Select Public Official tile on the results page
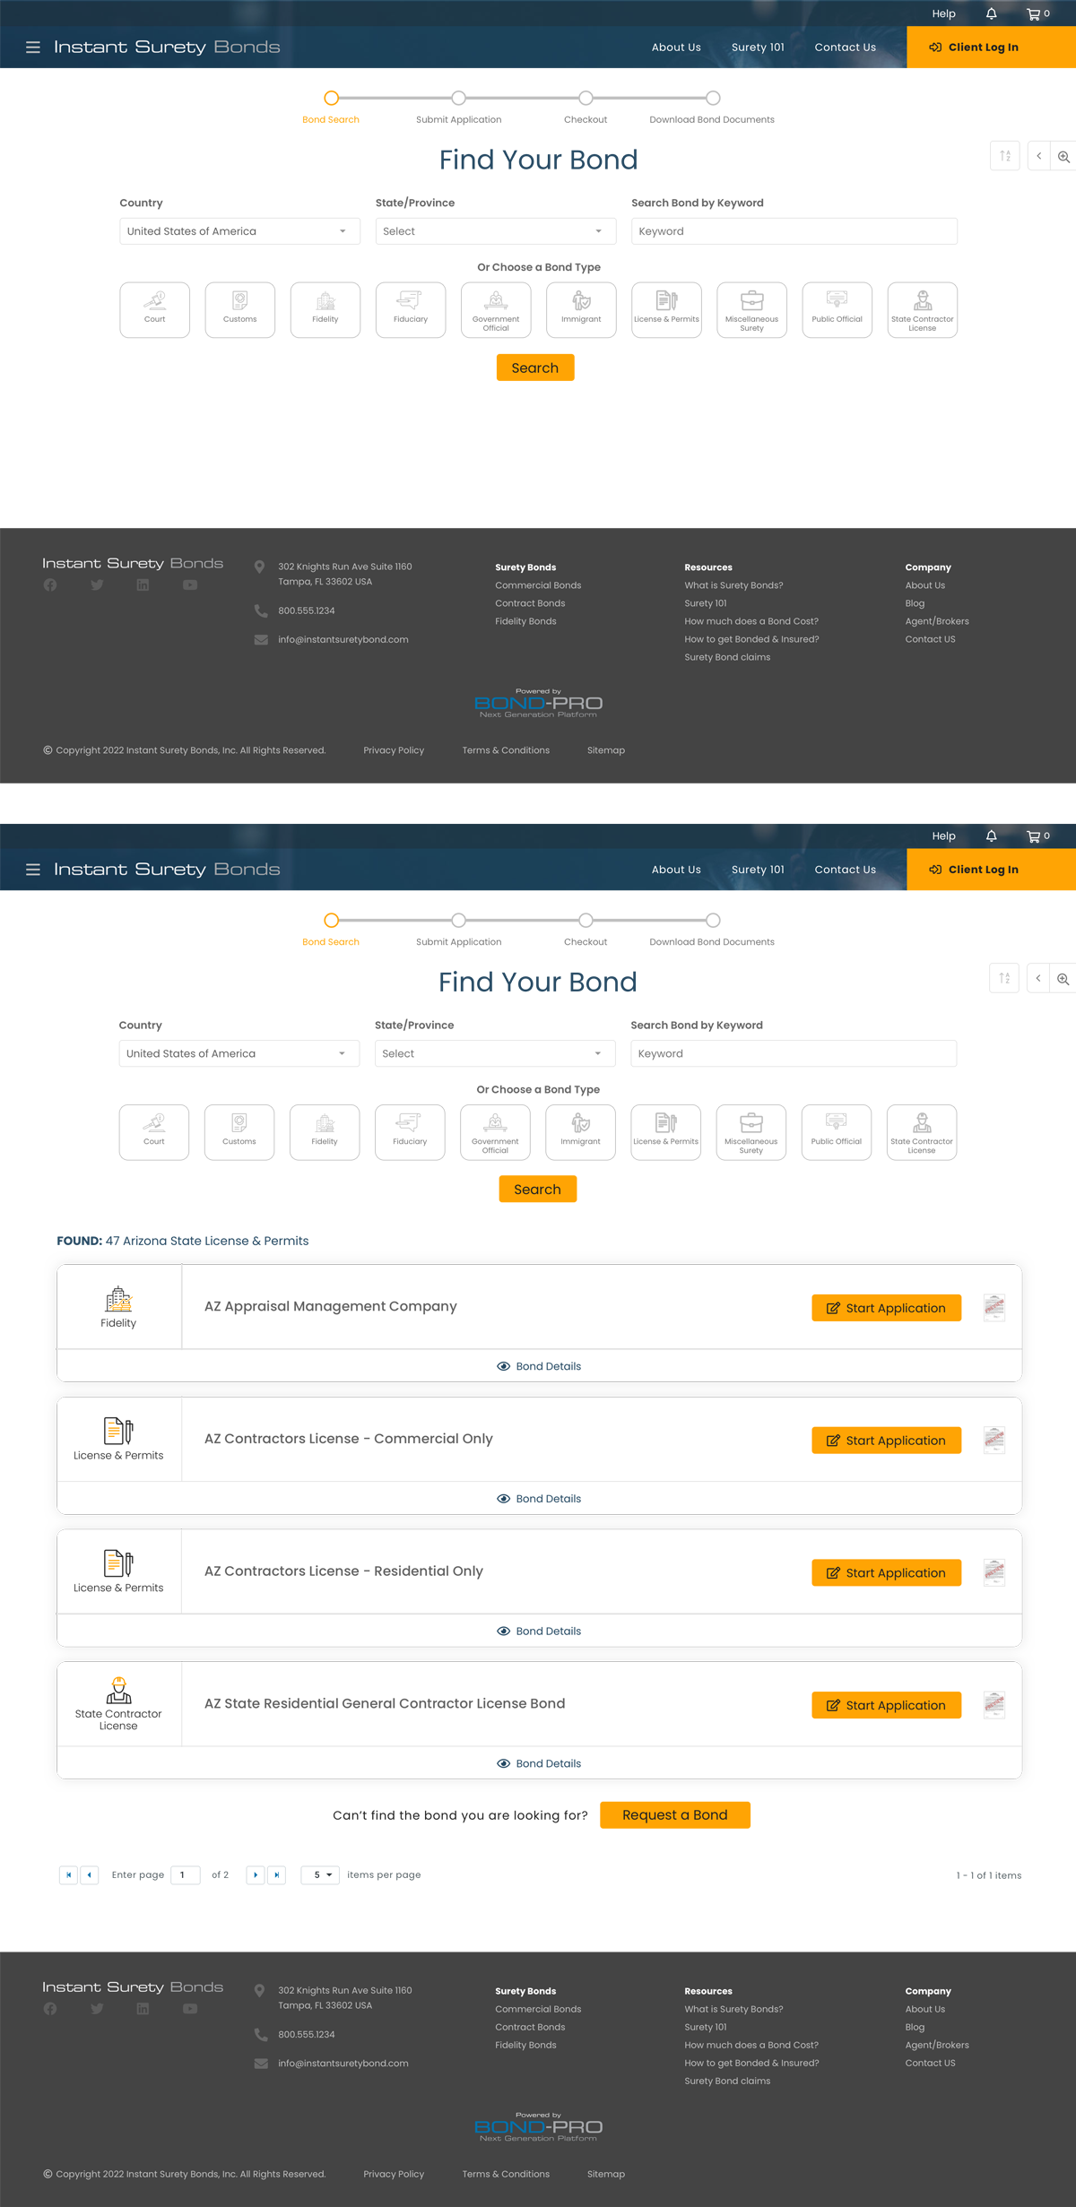This screenshot has width=1076, height=2207. tap(836, 1132)
